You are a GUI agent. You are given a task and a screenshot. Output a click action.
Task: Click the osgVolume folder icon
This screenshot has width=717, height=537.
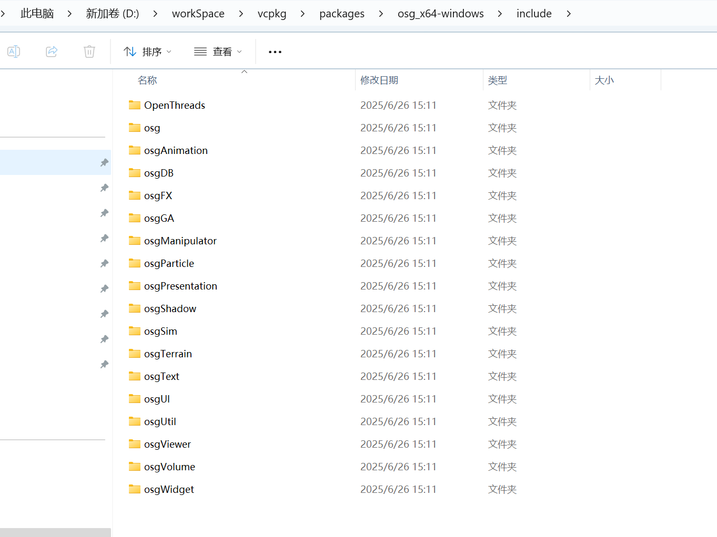135,467
